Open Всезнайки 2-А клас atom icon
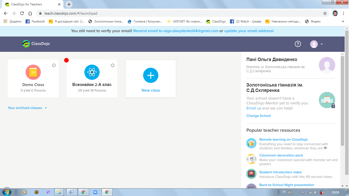The image size is (349, 196). [92, 72]
